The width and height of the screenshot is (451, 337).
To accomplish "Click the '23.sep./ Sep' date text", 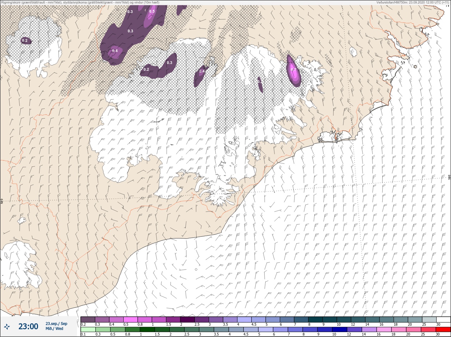I will pos(56,324).
